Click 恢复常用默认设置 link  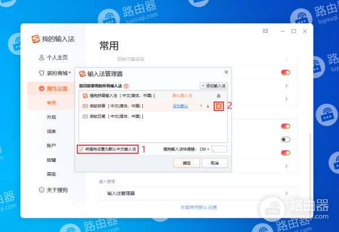[x=199, y=207]
